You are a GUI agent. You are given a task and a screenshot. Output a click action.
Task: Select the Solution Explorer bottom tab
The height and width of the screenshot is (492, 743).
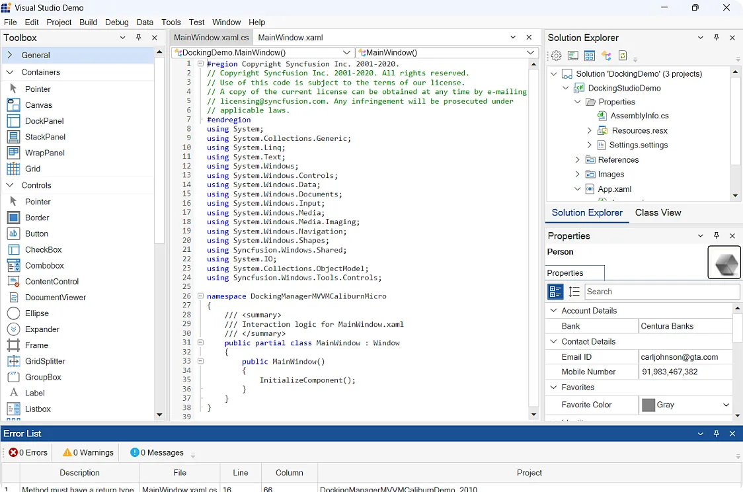point(586,213)
